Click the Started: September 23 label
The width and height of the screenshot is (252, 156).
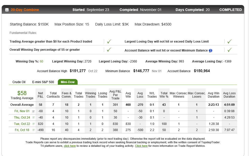pyautogui.click(x=91, y=10)
